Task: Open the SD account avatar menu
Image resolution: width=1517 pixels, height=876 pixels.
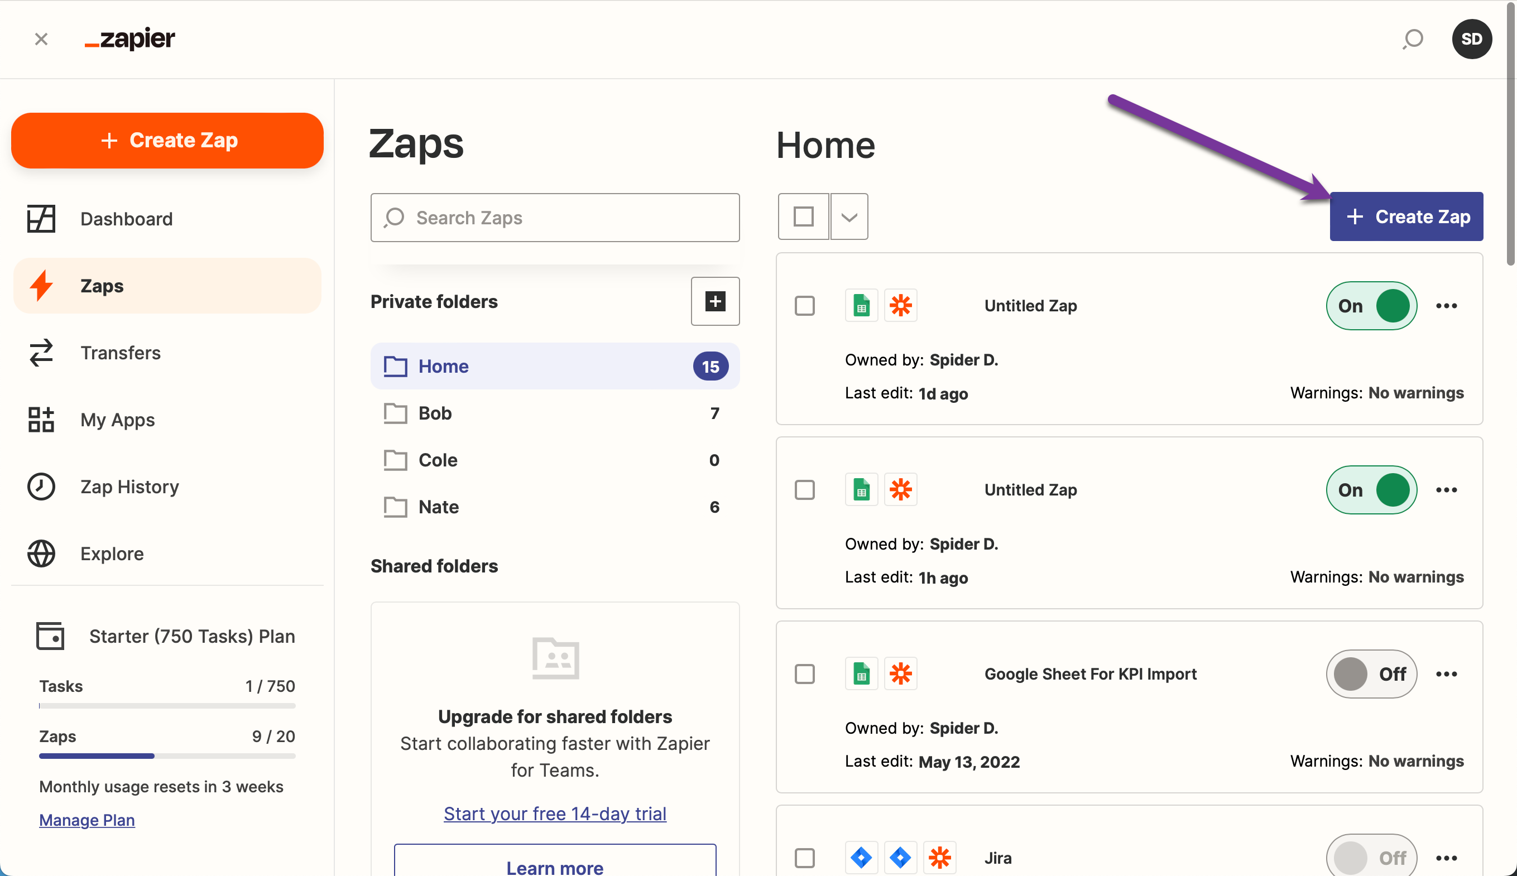Action: (1471, 39)
